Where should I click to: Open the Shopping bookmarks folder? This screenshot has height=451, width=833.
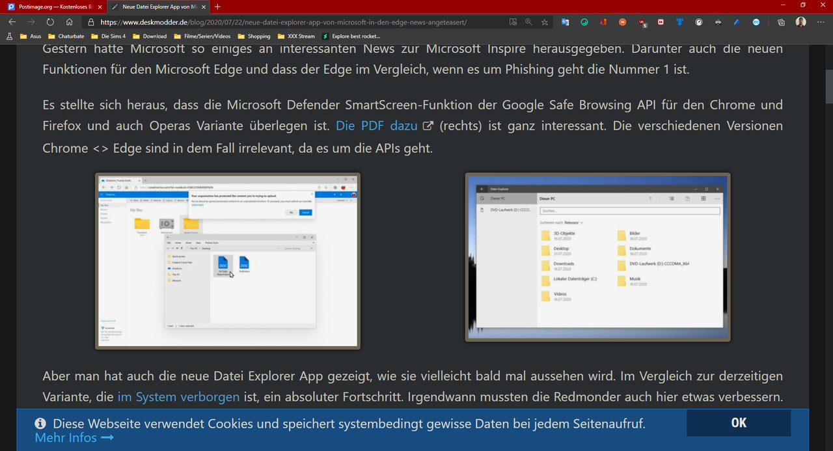click(253, 36)
